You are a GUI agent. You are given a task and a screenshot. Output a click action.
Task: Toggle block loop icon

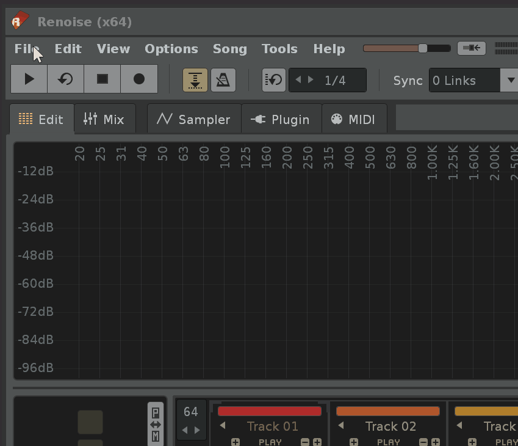point(274,80)
